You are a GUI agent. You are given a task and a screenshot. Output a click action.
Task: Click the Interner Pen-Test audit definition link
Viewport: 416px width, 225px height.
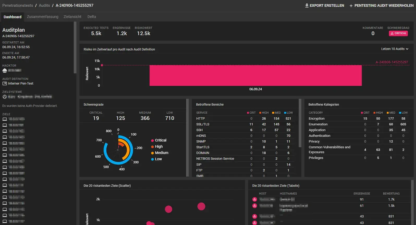[21, 83]
